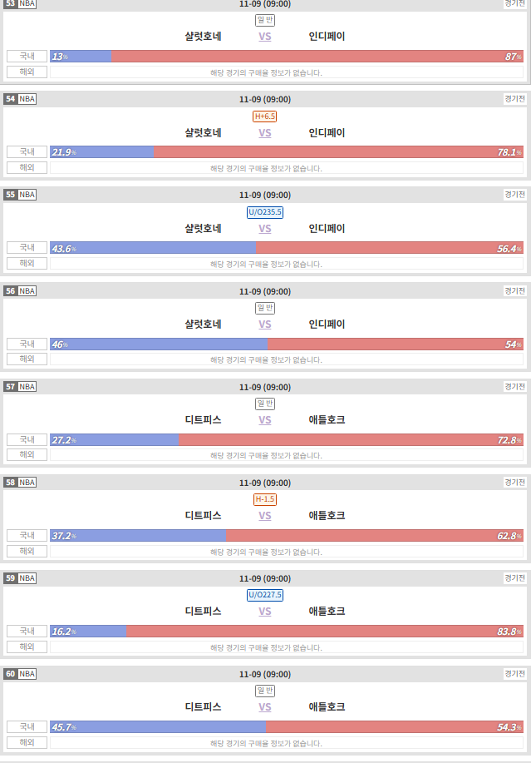Select the 국내 tab in match 60

(27, 726)
